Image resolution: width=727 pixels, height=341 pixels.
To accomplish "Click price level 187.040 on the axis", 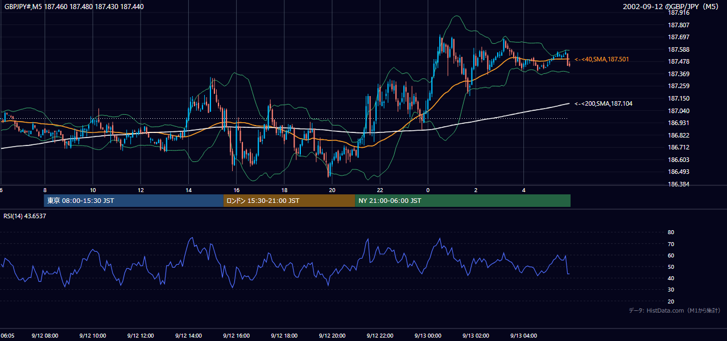I will tap(678, 111).
